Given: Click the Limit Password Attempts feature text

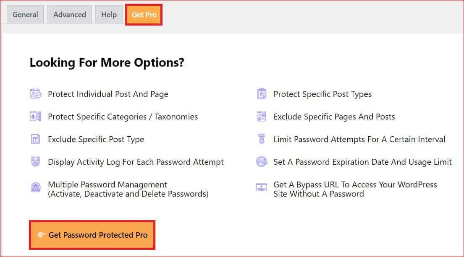Looking at the screenshot, I should pyautogui.click(x=359, y=139).
